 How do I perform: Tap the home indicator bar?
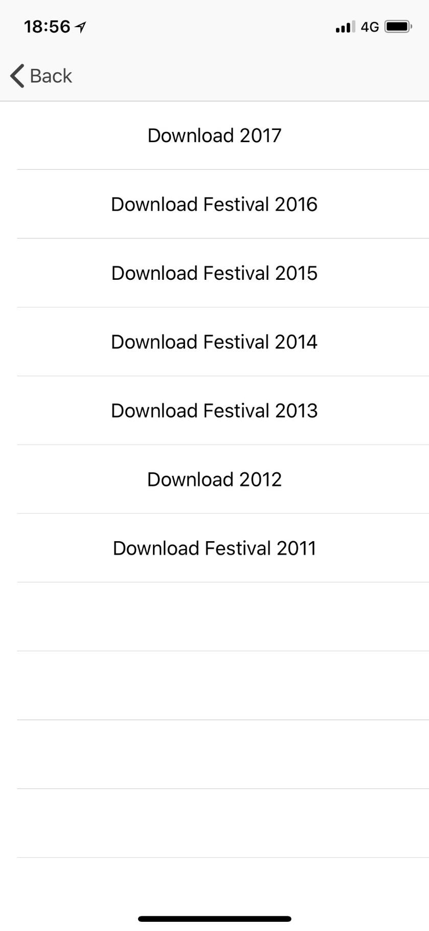click(214, 919)
